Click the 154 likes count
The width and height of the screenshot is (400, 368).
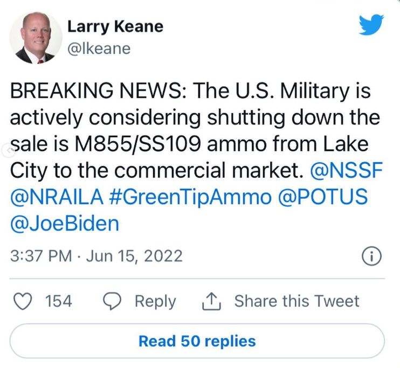click(x=58, y=301)
